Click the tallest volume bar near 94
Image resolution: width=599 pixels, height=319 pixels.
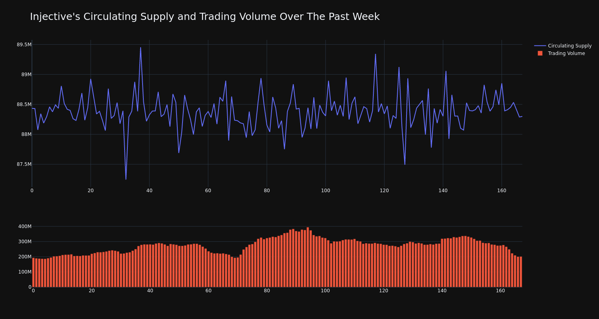pos(308,257)
